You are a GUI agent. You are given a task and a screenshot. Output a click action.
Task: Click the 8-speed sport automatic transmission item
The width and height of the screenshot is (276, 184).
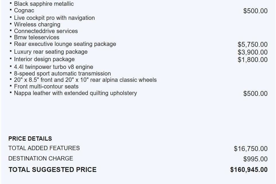62,73
